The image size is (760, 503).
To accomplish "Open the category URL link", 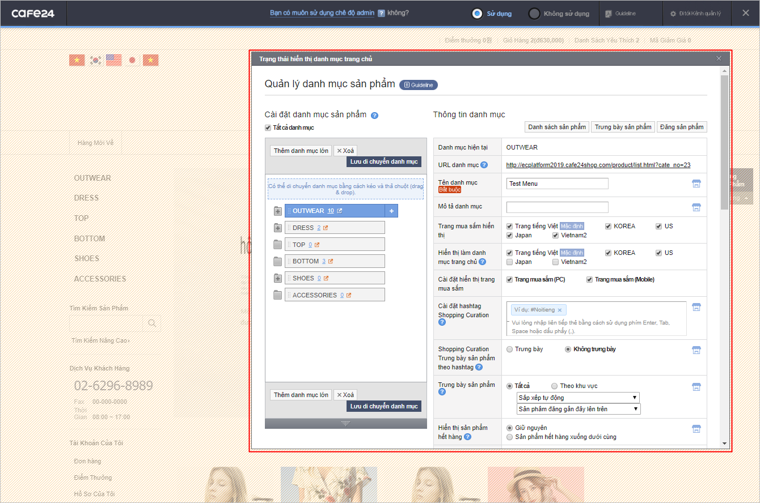I will point(598,165).
